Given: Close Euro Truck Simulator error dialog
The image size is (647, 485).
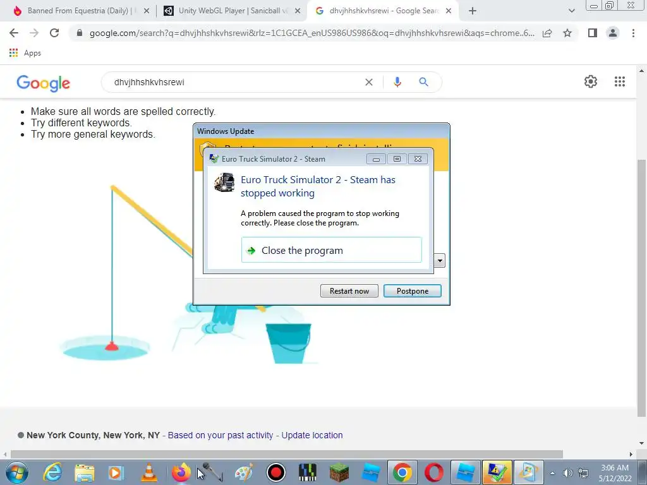Looking at the screenshot, I should 418,159.
